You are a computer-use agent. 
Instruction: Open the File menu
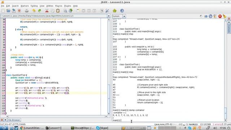coord(3,6)
